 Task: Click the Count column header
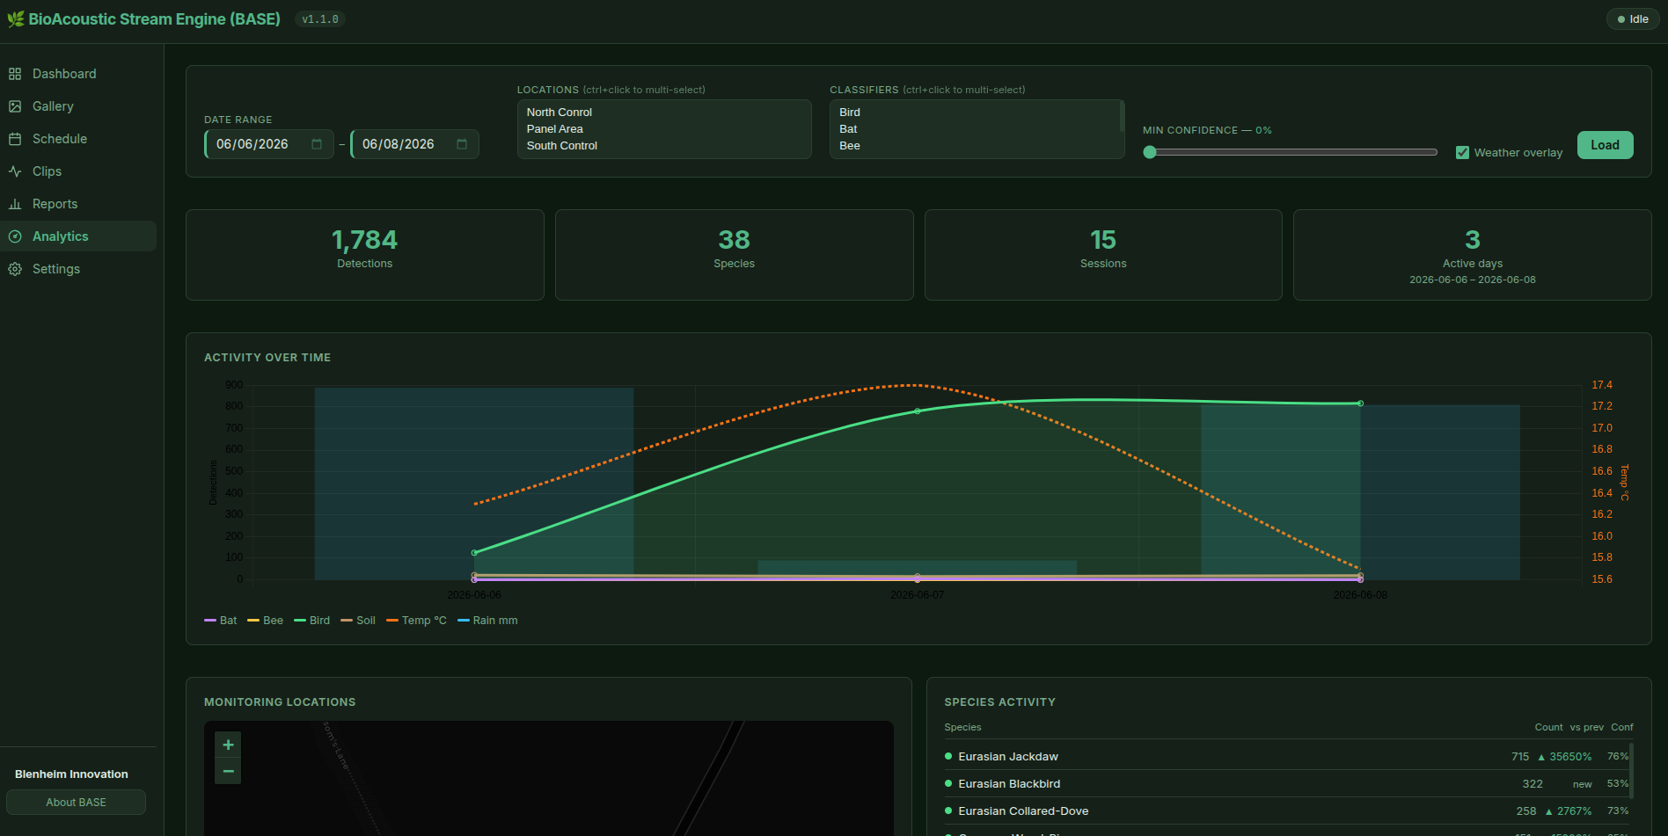coord(1548,727)
